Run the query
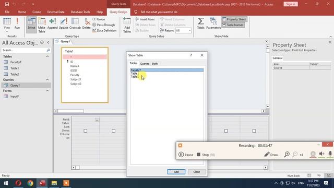The image size is (334, 188). click(17, 23)
